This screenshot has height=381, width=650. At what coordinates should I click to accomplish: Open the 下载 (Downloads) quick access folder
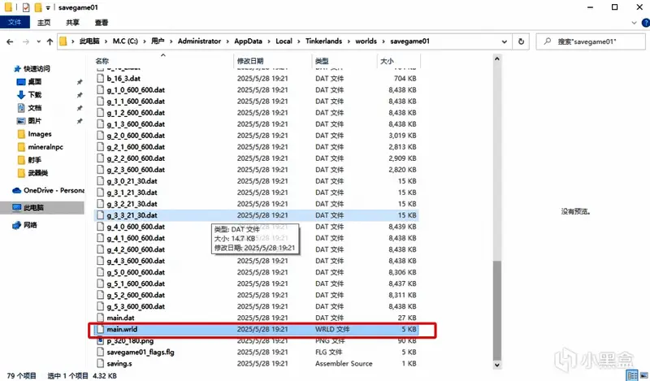pyautogui.click(x=34, y=95)
